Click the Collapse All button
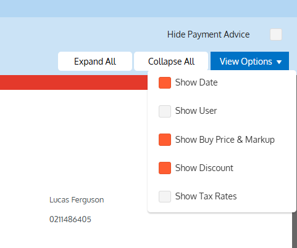The width and height of the screenshot is (297, 248). pos(171,62)
